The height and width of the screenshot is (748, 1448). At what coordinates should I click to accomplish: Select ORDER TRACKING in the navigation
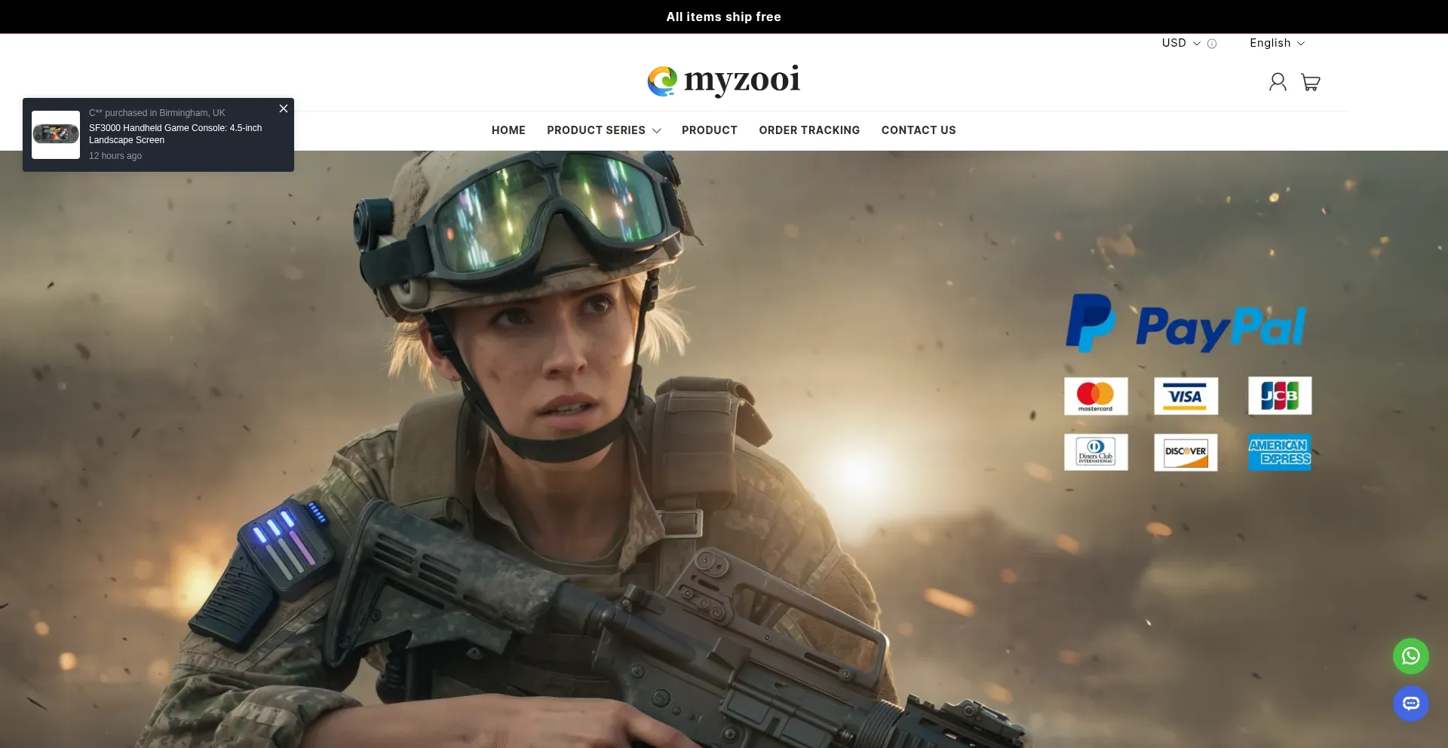[809, 130]
